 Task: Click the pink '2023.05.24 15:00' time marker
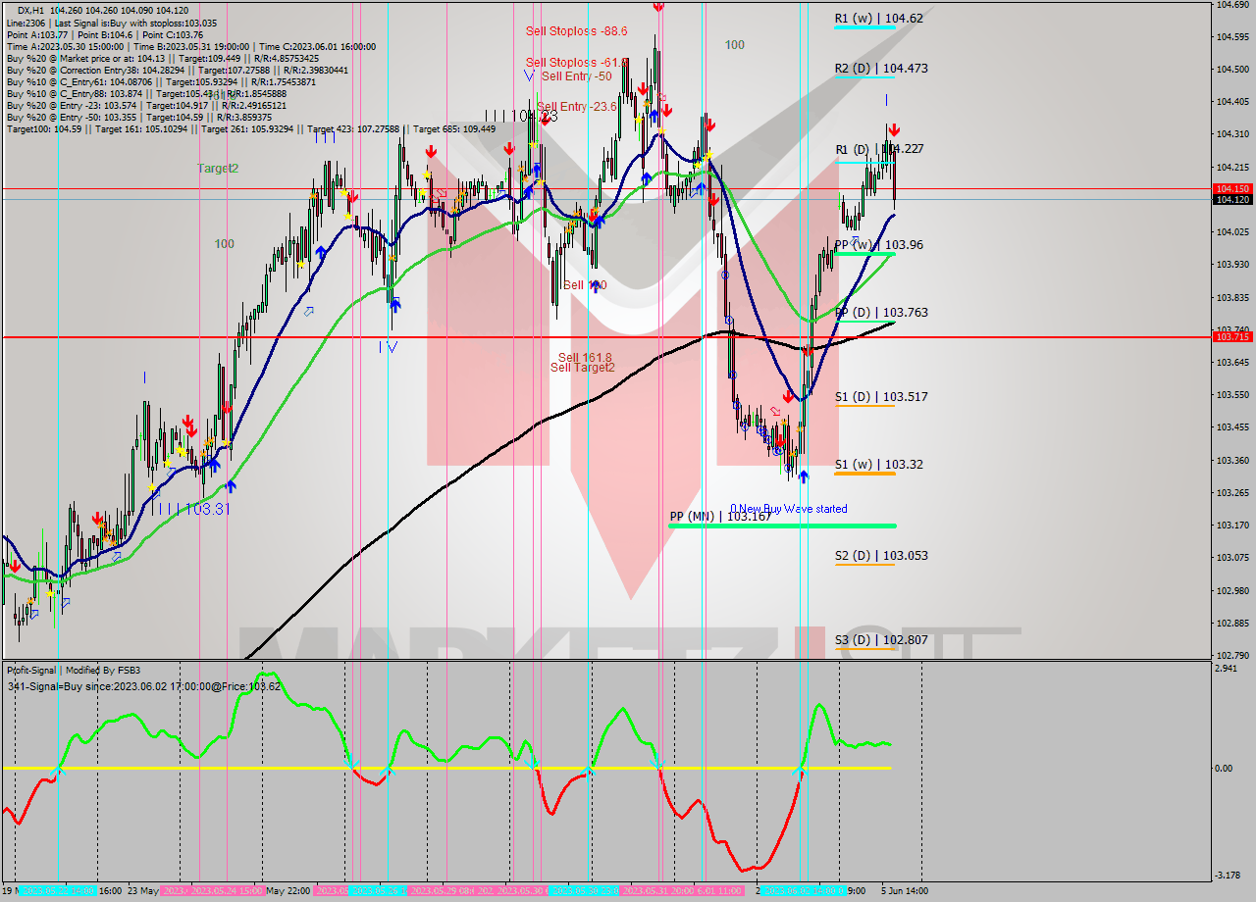(x=227, y=891)
